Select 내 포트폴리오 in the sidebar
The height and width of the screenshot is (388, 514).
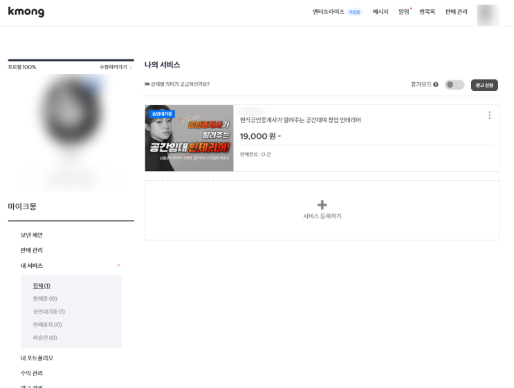(x=37, y=358)
